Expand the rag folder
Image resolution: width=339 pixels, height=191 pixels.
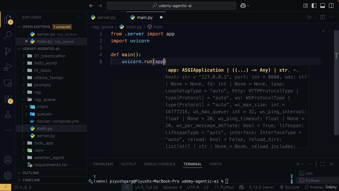[37, 92]
